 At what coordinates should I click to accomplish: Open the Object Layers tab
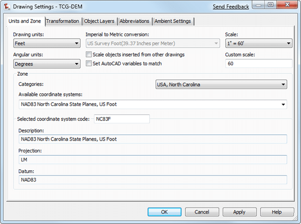100,21
